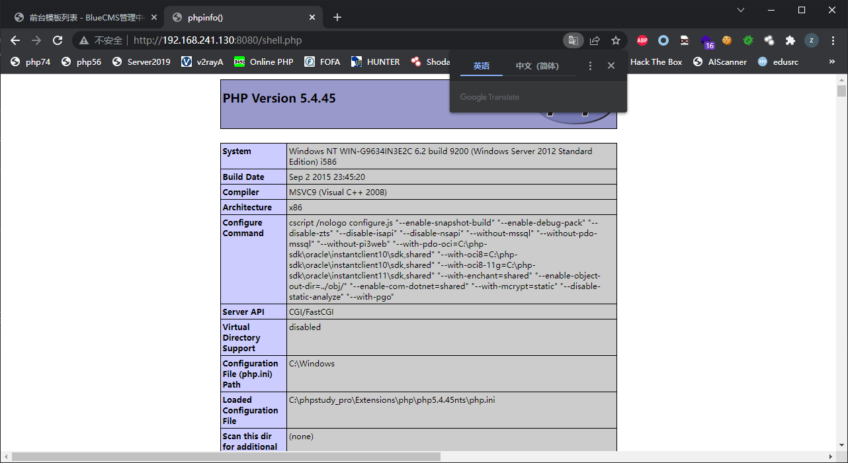The width and height of the screenshot is (848, 463).
Task: Bookmark this page with the star icon
Action: tap(616, 40)
